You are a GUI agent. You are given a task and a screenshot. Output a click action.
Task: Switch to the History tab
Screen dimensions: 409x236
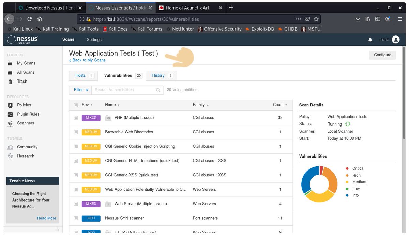point(161,75)
